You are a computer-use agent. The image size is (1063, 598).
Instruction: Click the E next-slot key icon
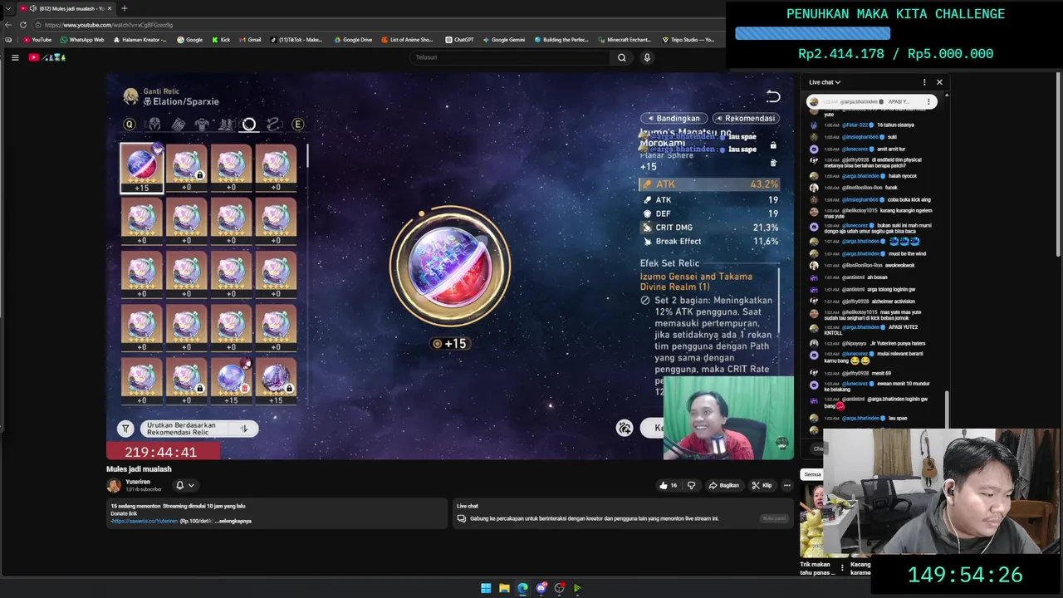click(x=298, y=125)
